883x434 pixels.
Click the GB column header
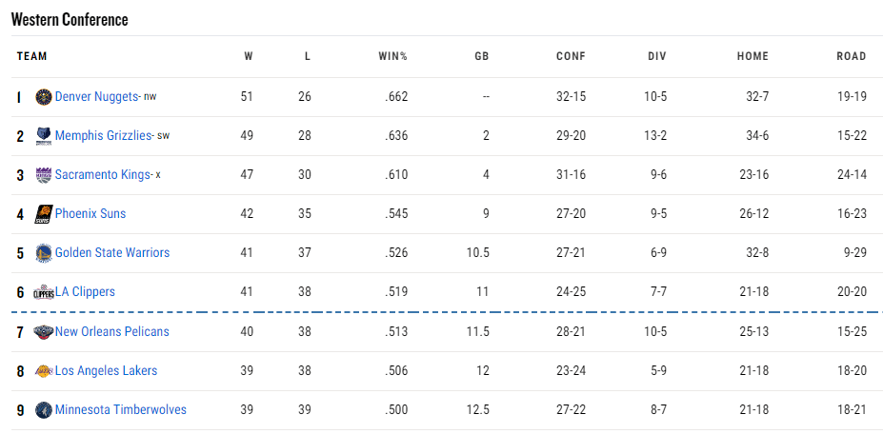[x=481, y=56]
